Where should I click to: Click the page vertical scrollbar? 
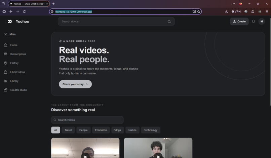coord(270,62)
